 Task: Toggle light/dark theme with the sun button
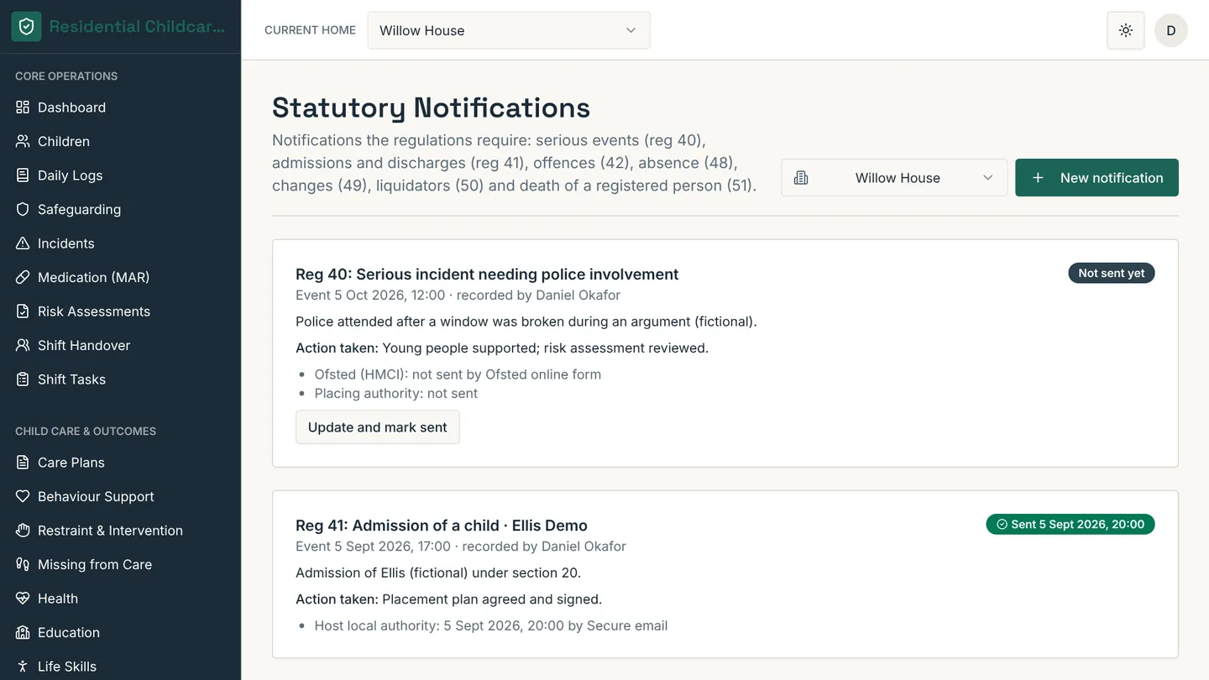point(1126,30)
